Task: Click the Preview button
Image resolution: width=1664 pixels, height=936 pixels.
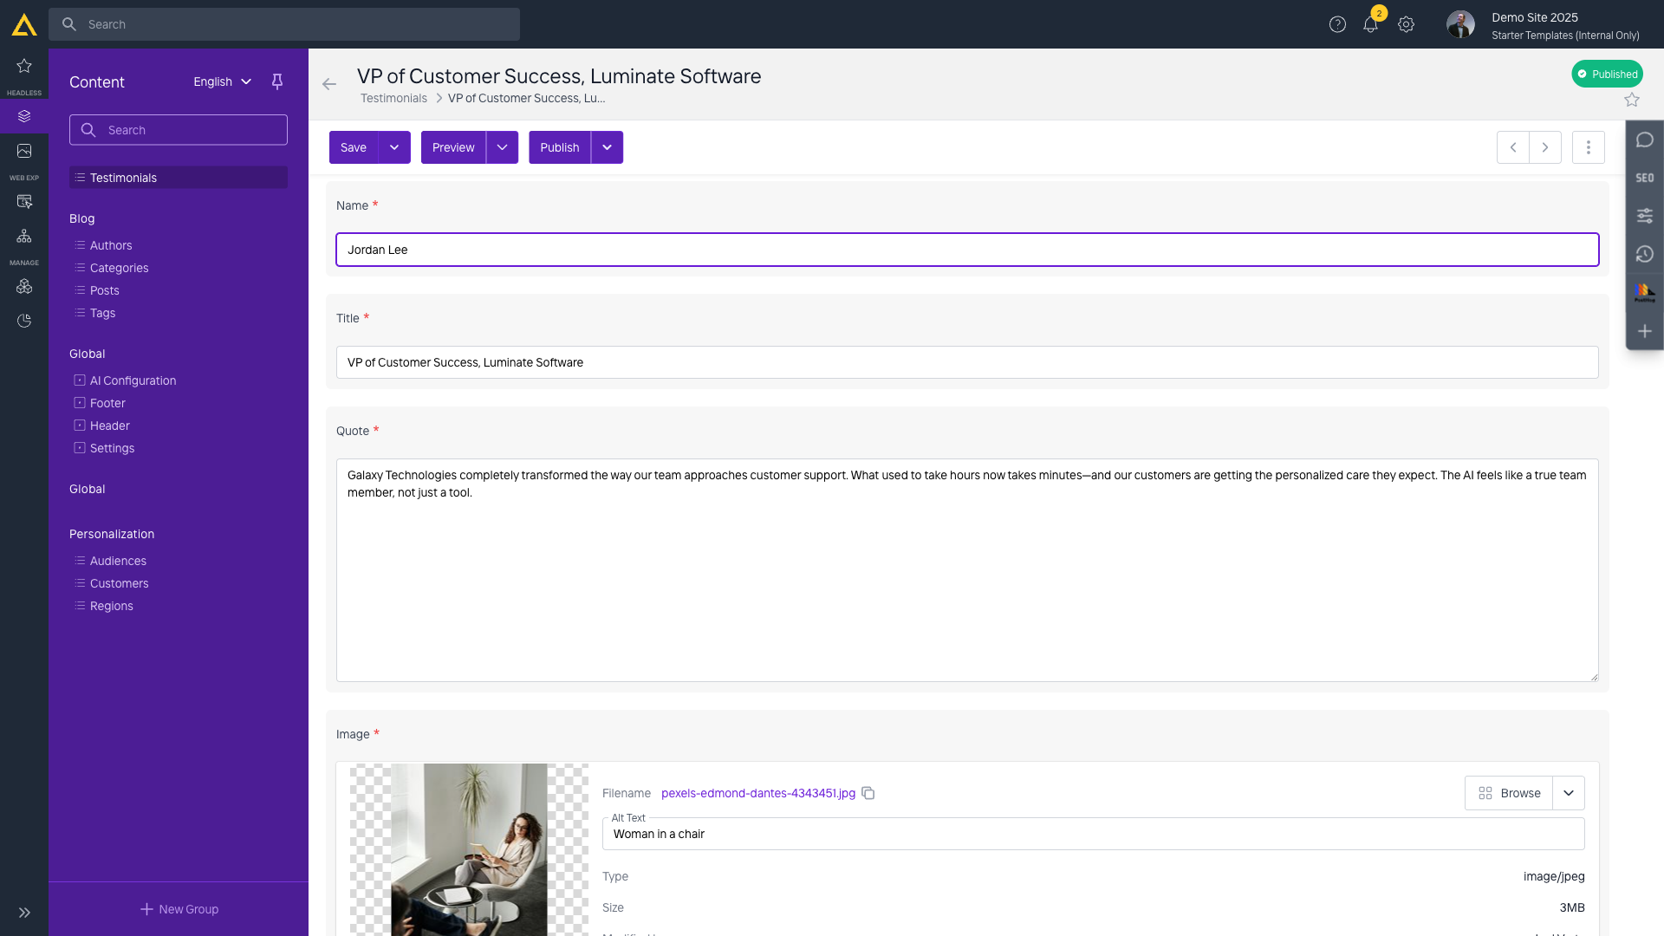Action: [453, 147]
